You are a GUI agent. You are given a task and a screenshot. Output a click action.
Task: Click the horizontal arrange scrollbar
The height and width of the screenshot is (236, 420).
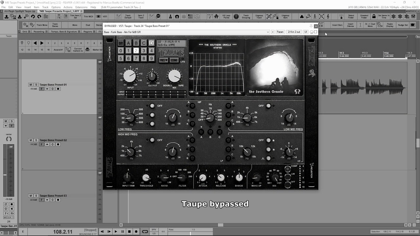pyautogui.click(x=262, y=225)
